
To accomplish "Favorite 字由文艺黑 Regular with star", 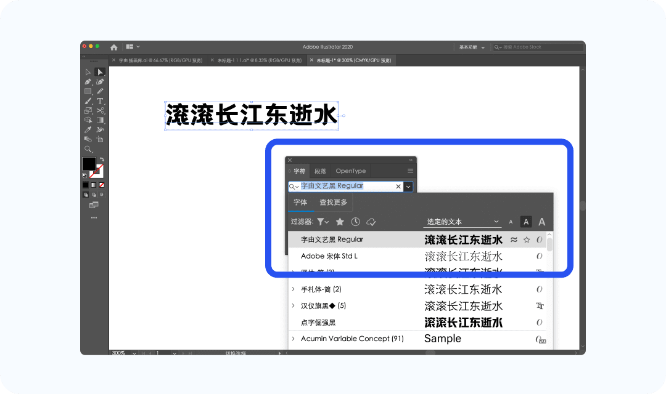I will click(527, 239).
